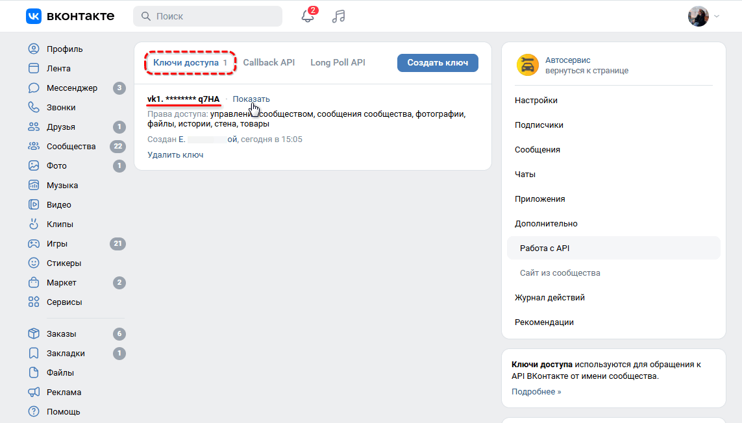Open Stickers in the left sidebar
742x423 pixels.
(x=64, y=263)
